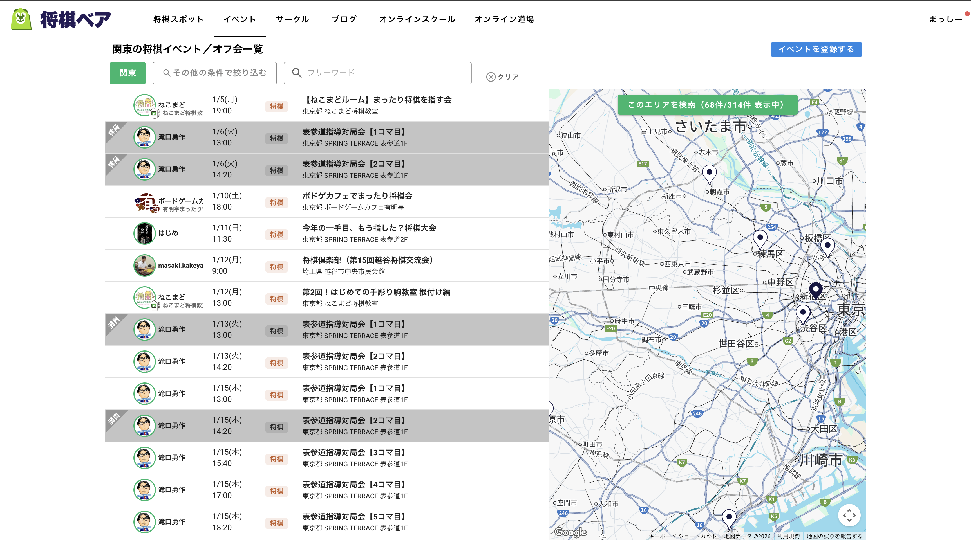Click the 将棋ベア bear logo icon
971x540 pixels.
coord(21,19)
